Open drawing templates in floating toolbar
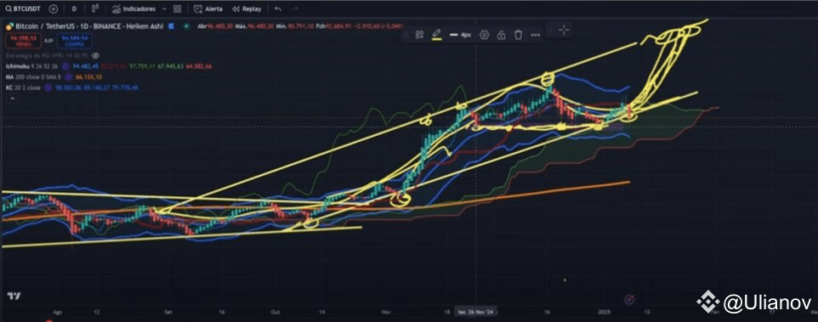Image resolution: width=818 pixels, height=322 pixels. [419, 35]
